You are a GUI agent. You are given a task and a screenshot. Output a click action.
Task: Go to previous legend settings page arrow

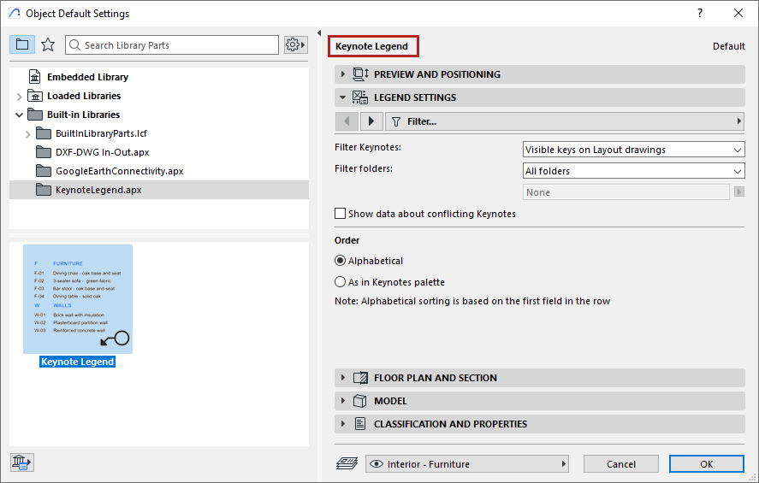[x=347, y=121]
